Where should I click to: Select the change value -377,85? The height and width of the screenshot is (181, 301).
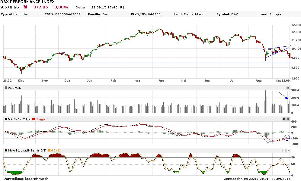(40, 7)
